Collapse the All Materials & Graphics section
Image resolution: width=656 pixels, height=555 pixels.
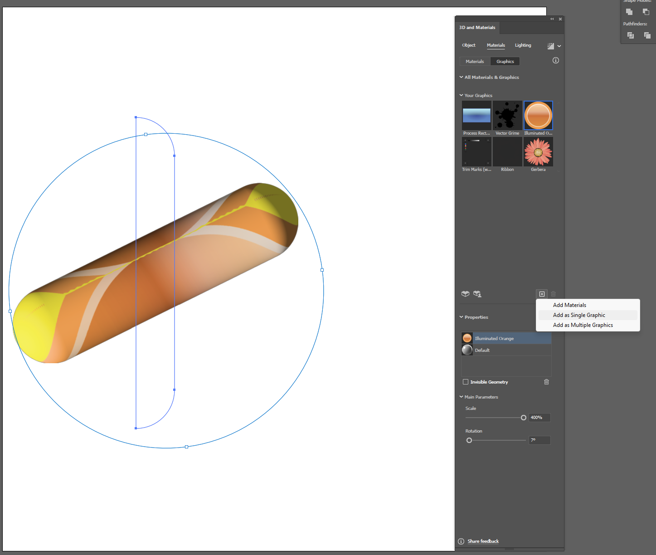click(461, 77)
